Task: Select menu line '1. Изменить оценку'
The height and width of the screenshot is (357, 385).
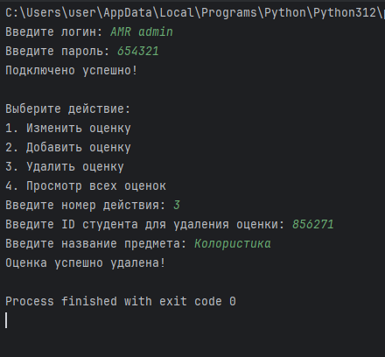Action: 68,128
